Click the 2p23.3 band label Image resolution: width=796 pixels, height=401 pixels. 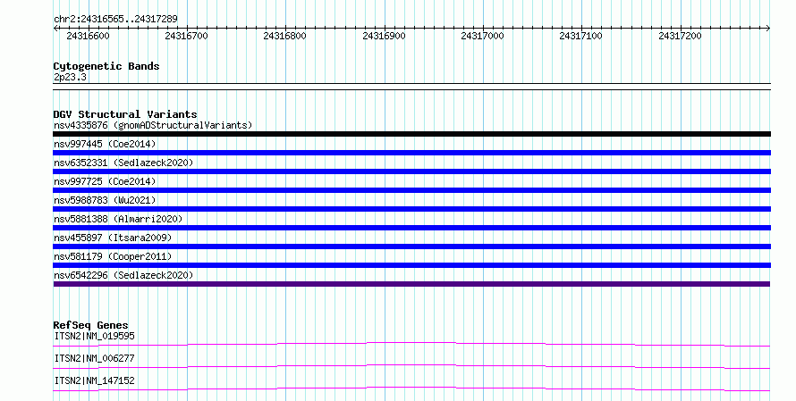click(70, 78)
